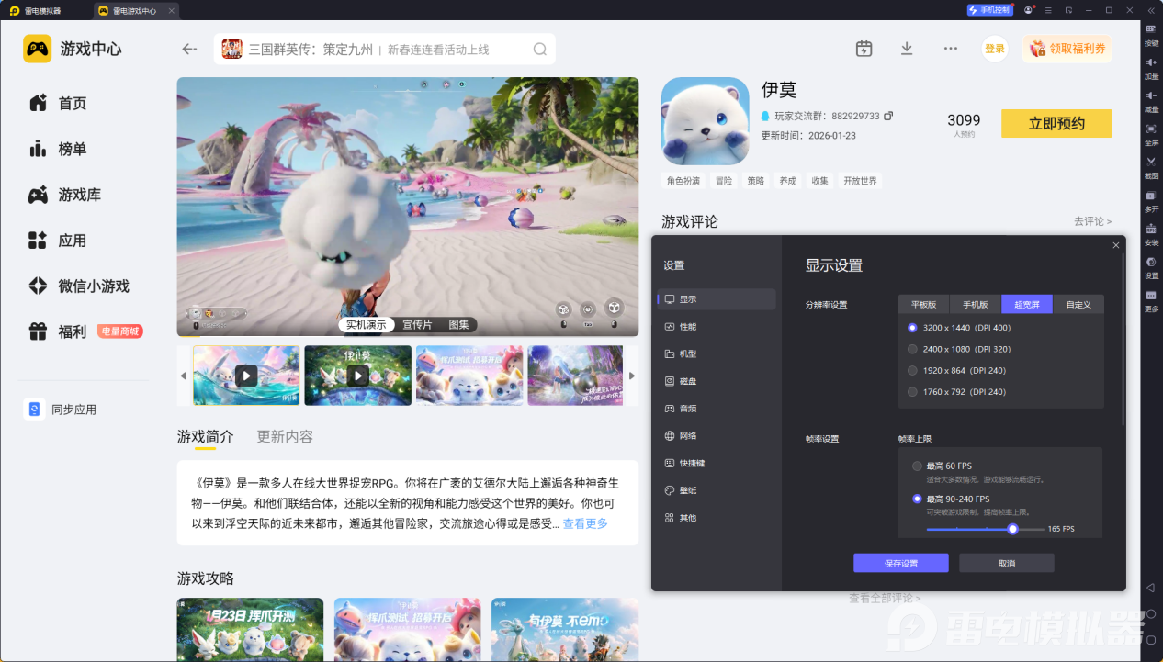Viewport: 1163px width, 662px height.
Task: Open 性能 performance settings category
Action: point(717,327)
